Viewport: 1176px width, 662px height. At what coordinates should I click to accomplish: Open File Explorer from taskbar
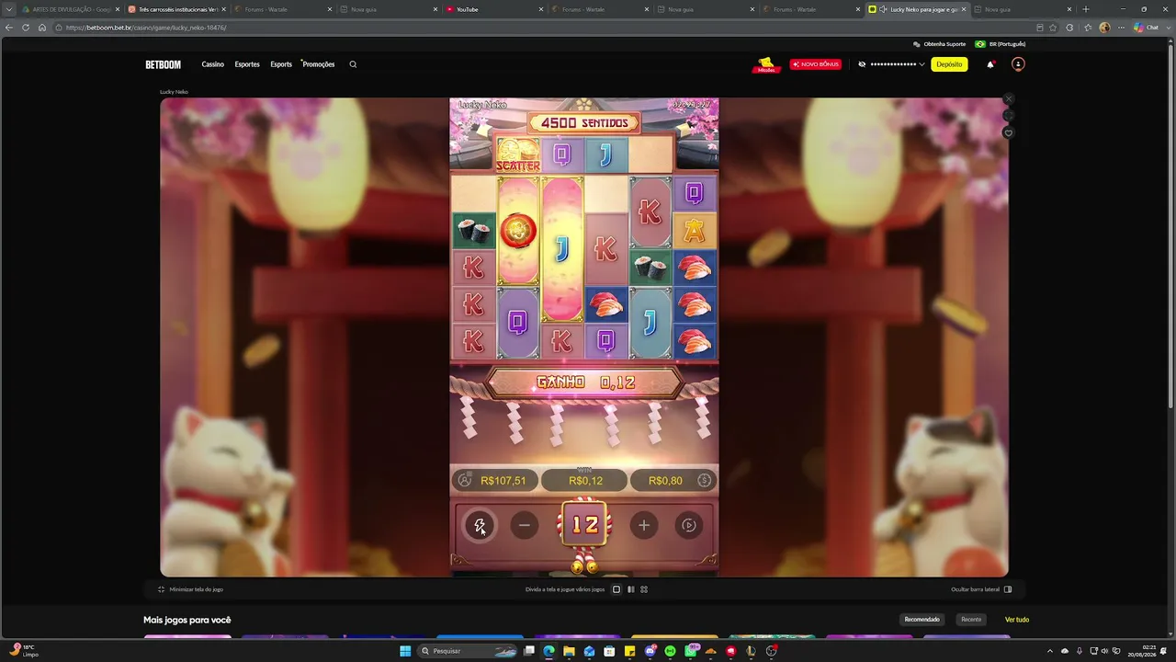569,651
